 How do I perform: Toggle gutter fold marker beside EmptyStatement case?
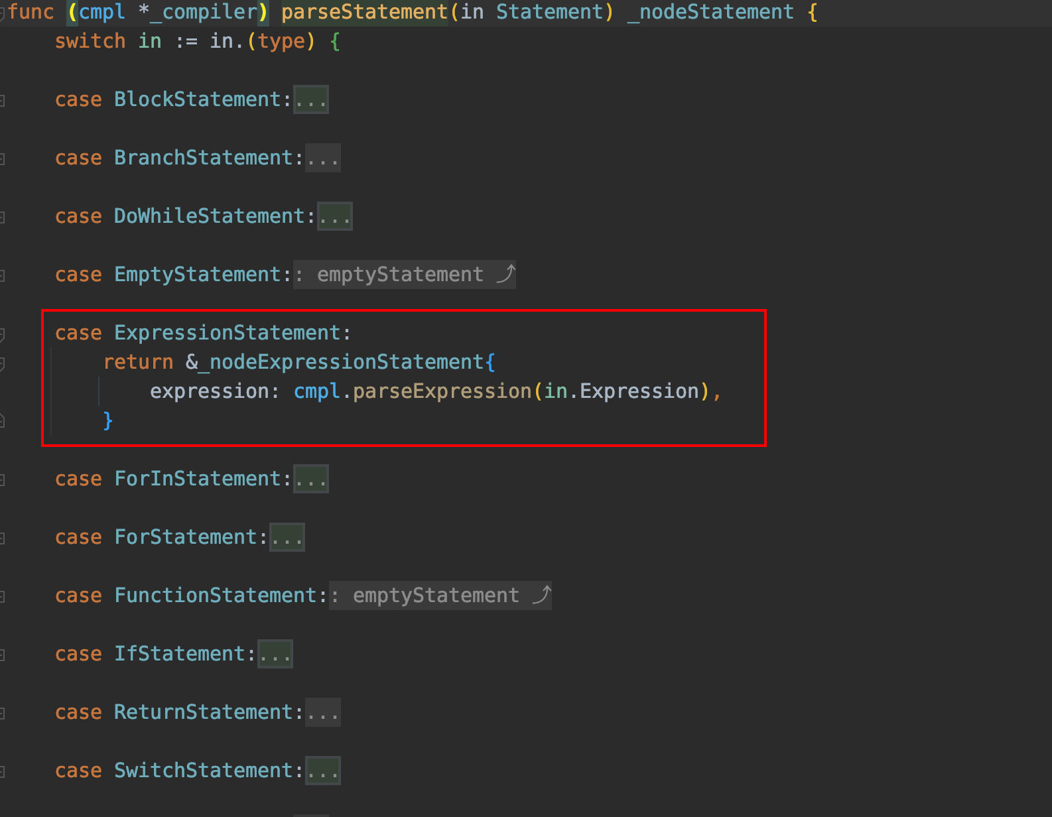click(x=2, y=276)
